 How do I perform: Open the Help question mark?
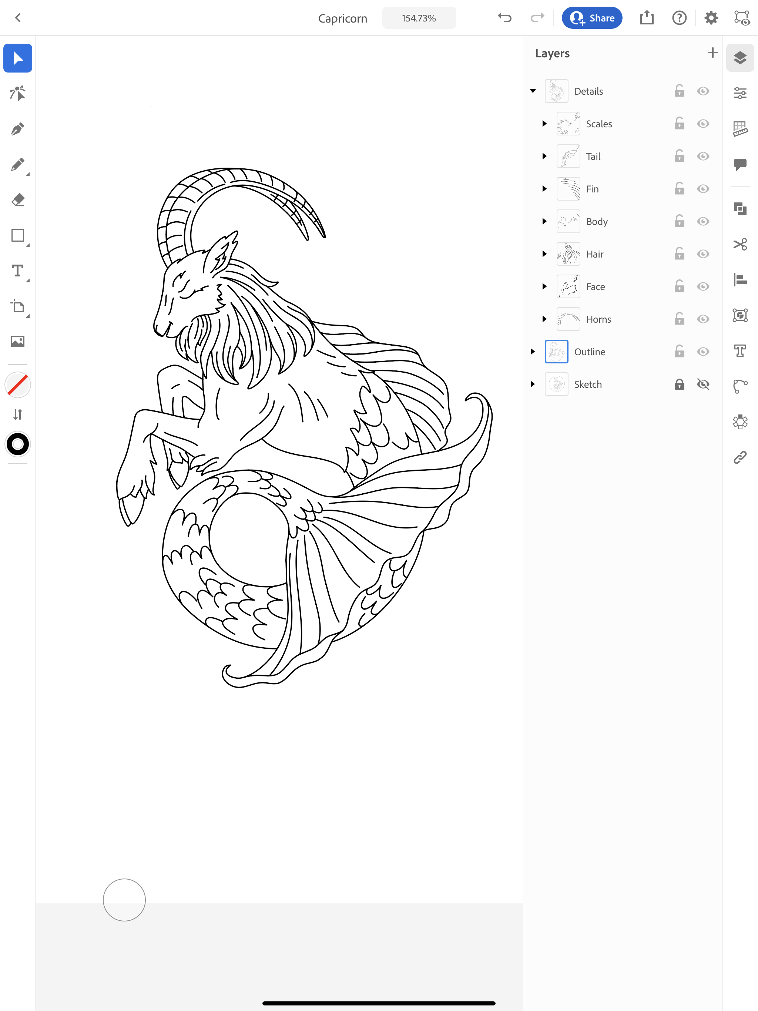(680, 18)
